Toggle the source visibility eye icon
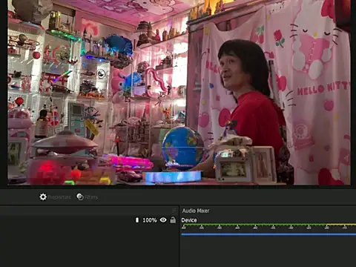Image resolution: width=356 pixels, height=267 pixels. click(163, 220)
